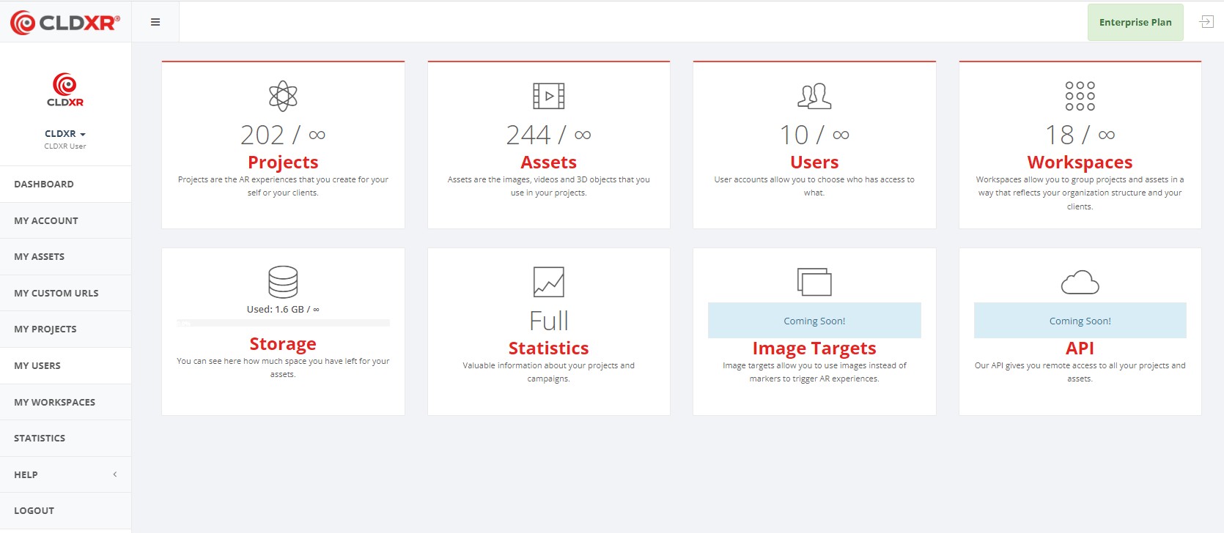1224x533 pixels.
Task: Click the API cloud icon
Action: pos(1080,283)
